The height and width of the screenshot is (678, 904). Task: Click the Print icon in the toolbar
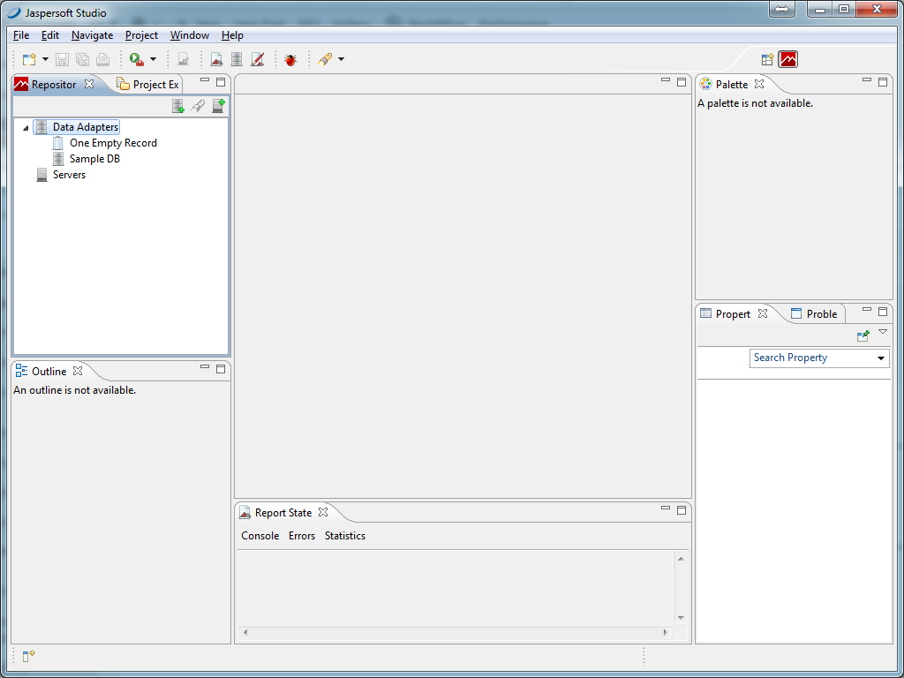coord(102,59)
